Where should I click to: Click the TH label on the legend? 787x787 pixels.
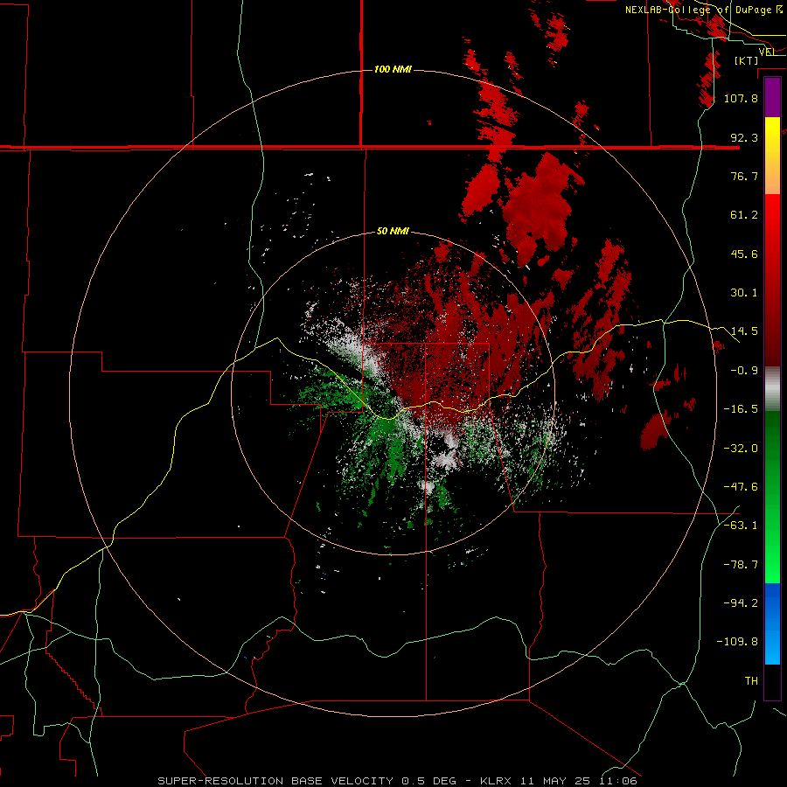click(751, 681)
